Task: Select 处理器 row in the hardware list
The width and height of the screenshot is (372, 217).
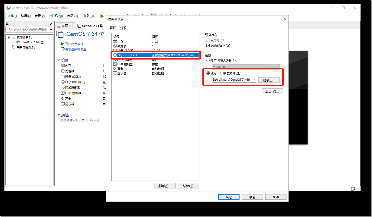Action: coord(155,46)
